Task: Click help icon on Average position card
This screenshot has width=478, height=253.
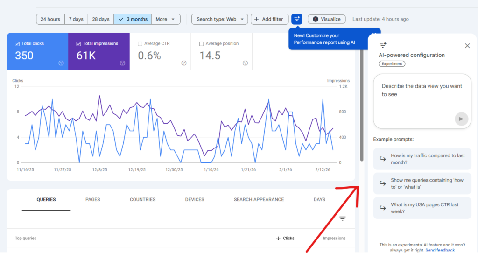Action: tap(245, 63)
